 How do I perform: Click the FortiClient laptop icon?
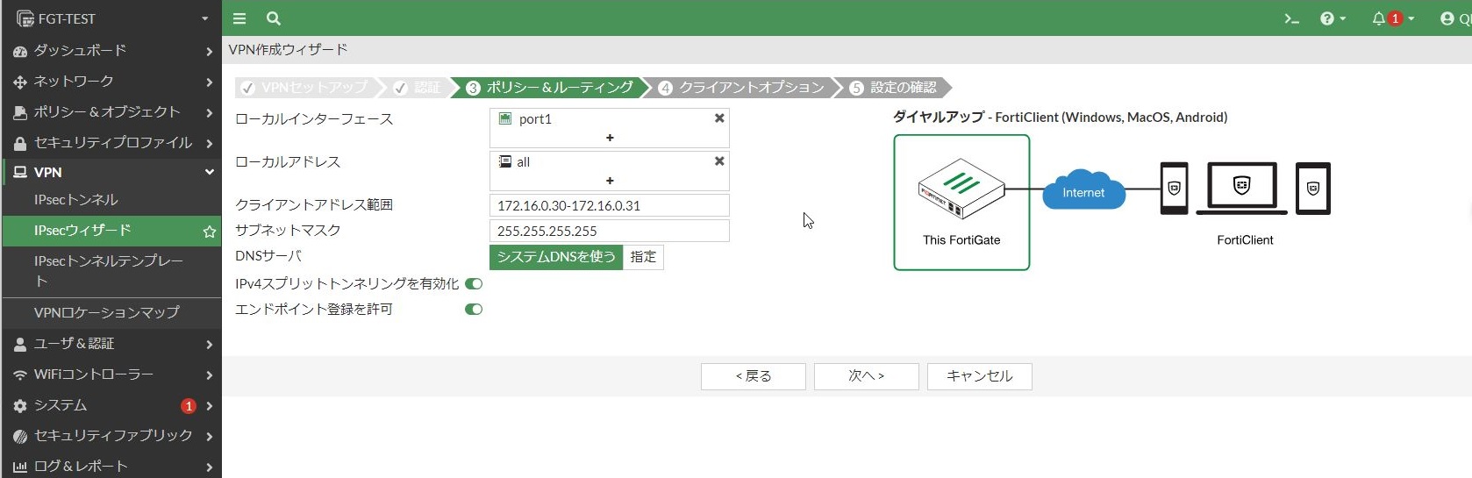tap(1241, 188)
